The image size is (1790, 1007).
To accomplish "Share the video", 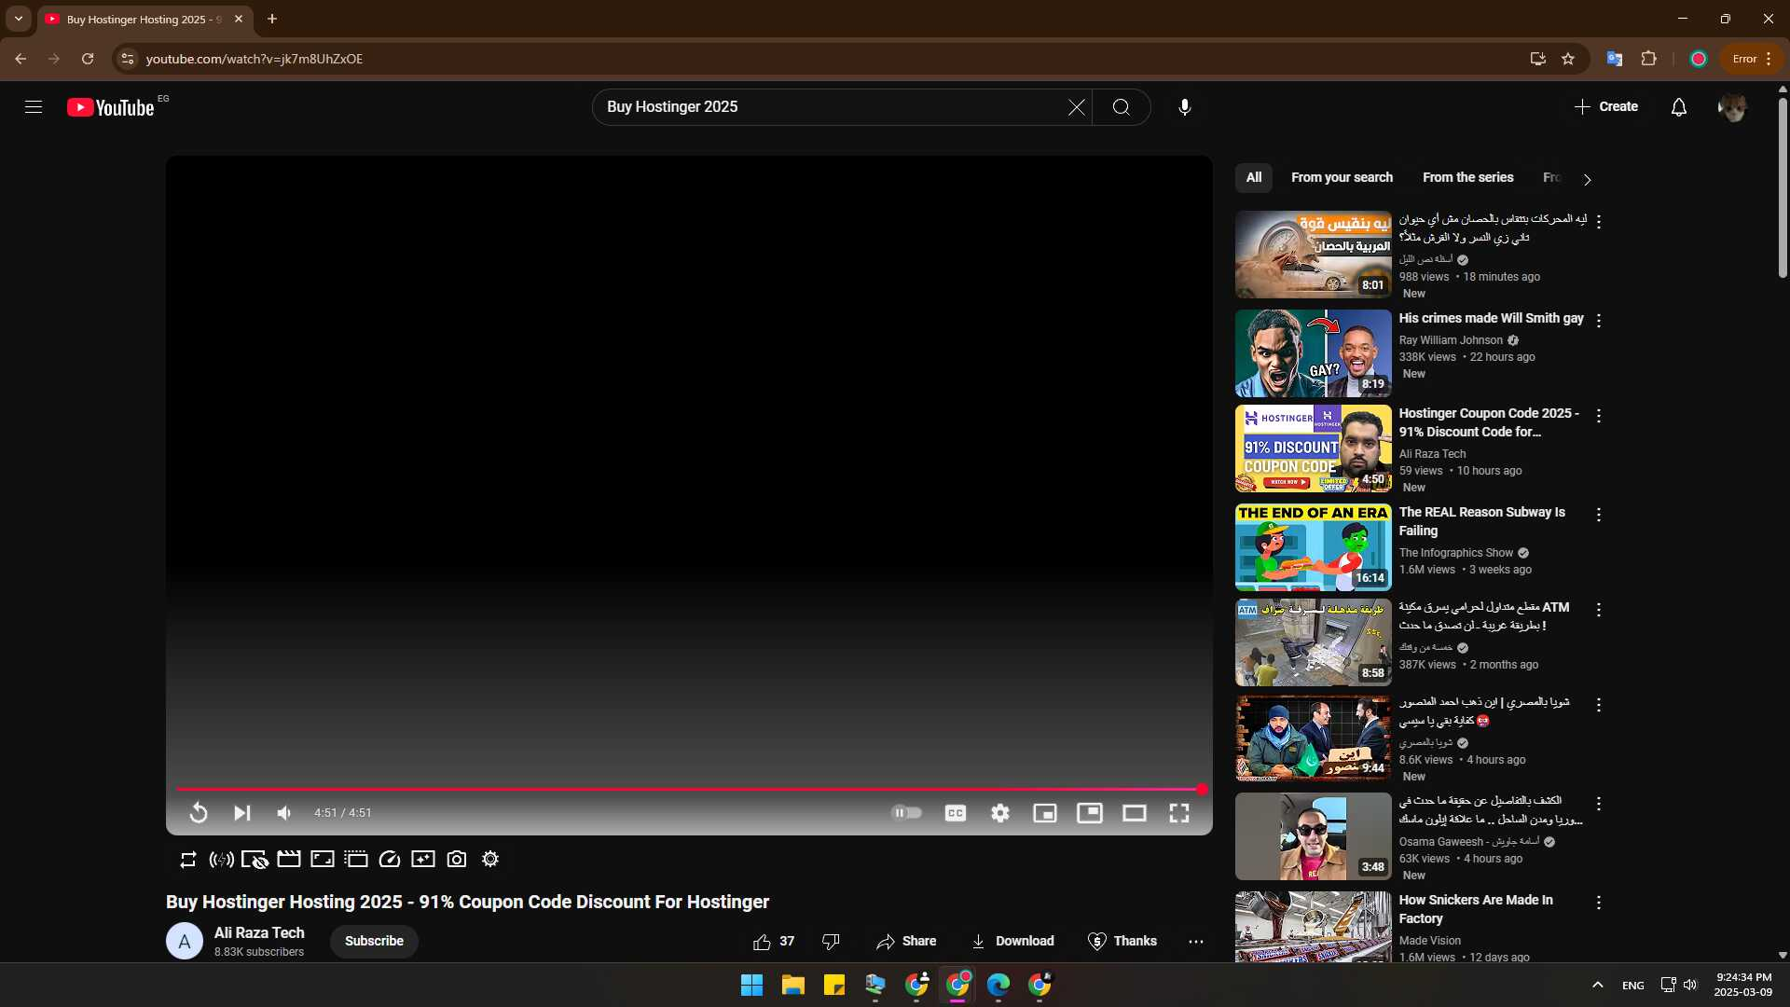I will [905, 942].
